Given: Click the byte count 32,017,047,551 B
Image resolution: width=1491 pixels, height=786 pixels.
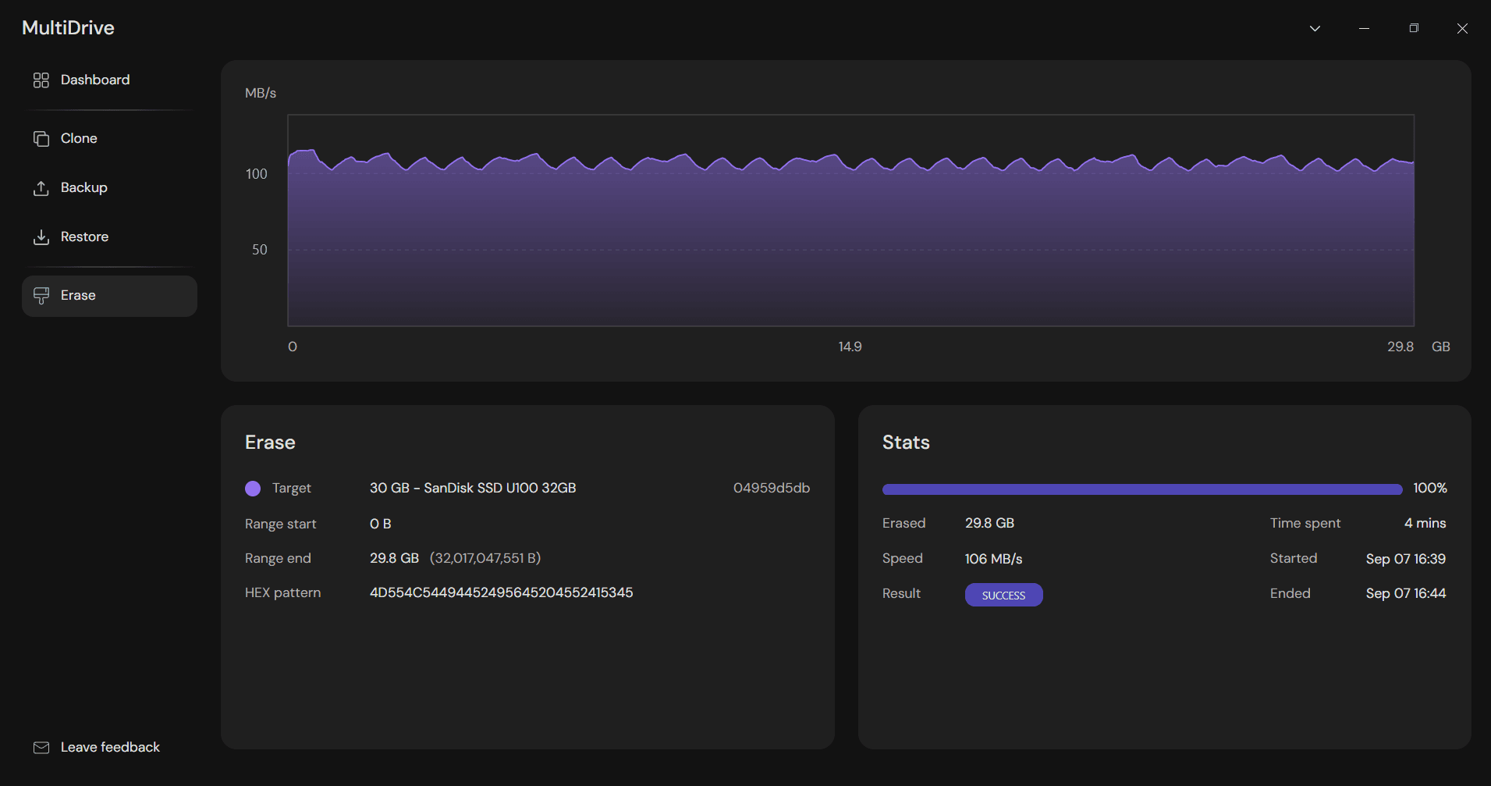Looking at the screenshot, I should [x=485, y=558].
